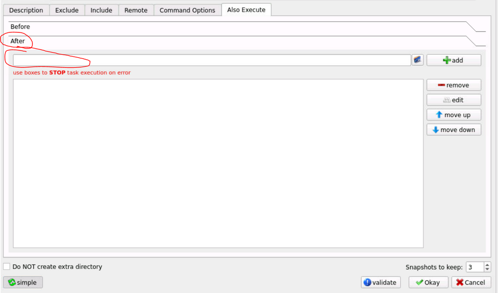Click the edit button
Viewport: 498px width, 293px height.
454,100
